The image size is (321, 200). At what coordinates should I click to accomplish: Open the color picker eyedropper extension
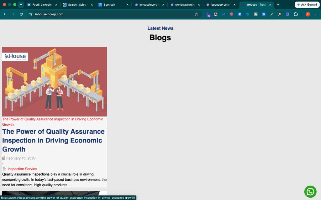click(272, 14)
